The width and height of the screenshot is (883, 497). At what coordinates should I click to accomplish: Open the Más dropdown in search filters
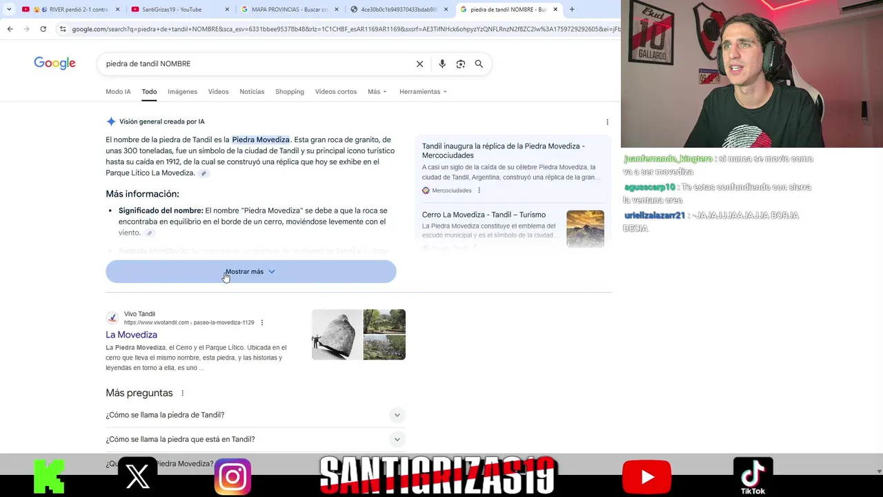point(377,92)
